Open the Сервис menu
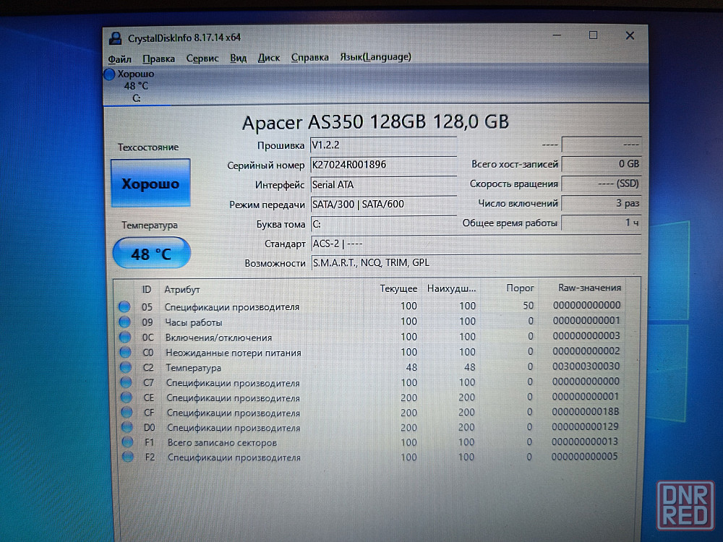Image resolution: width=723 pixels, height=542 pixels. (202, 58)
